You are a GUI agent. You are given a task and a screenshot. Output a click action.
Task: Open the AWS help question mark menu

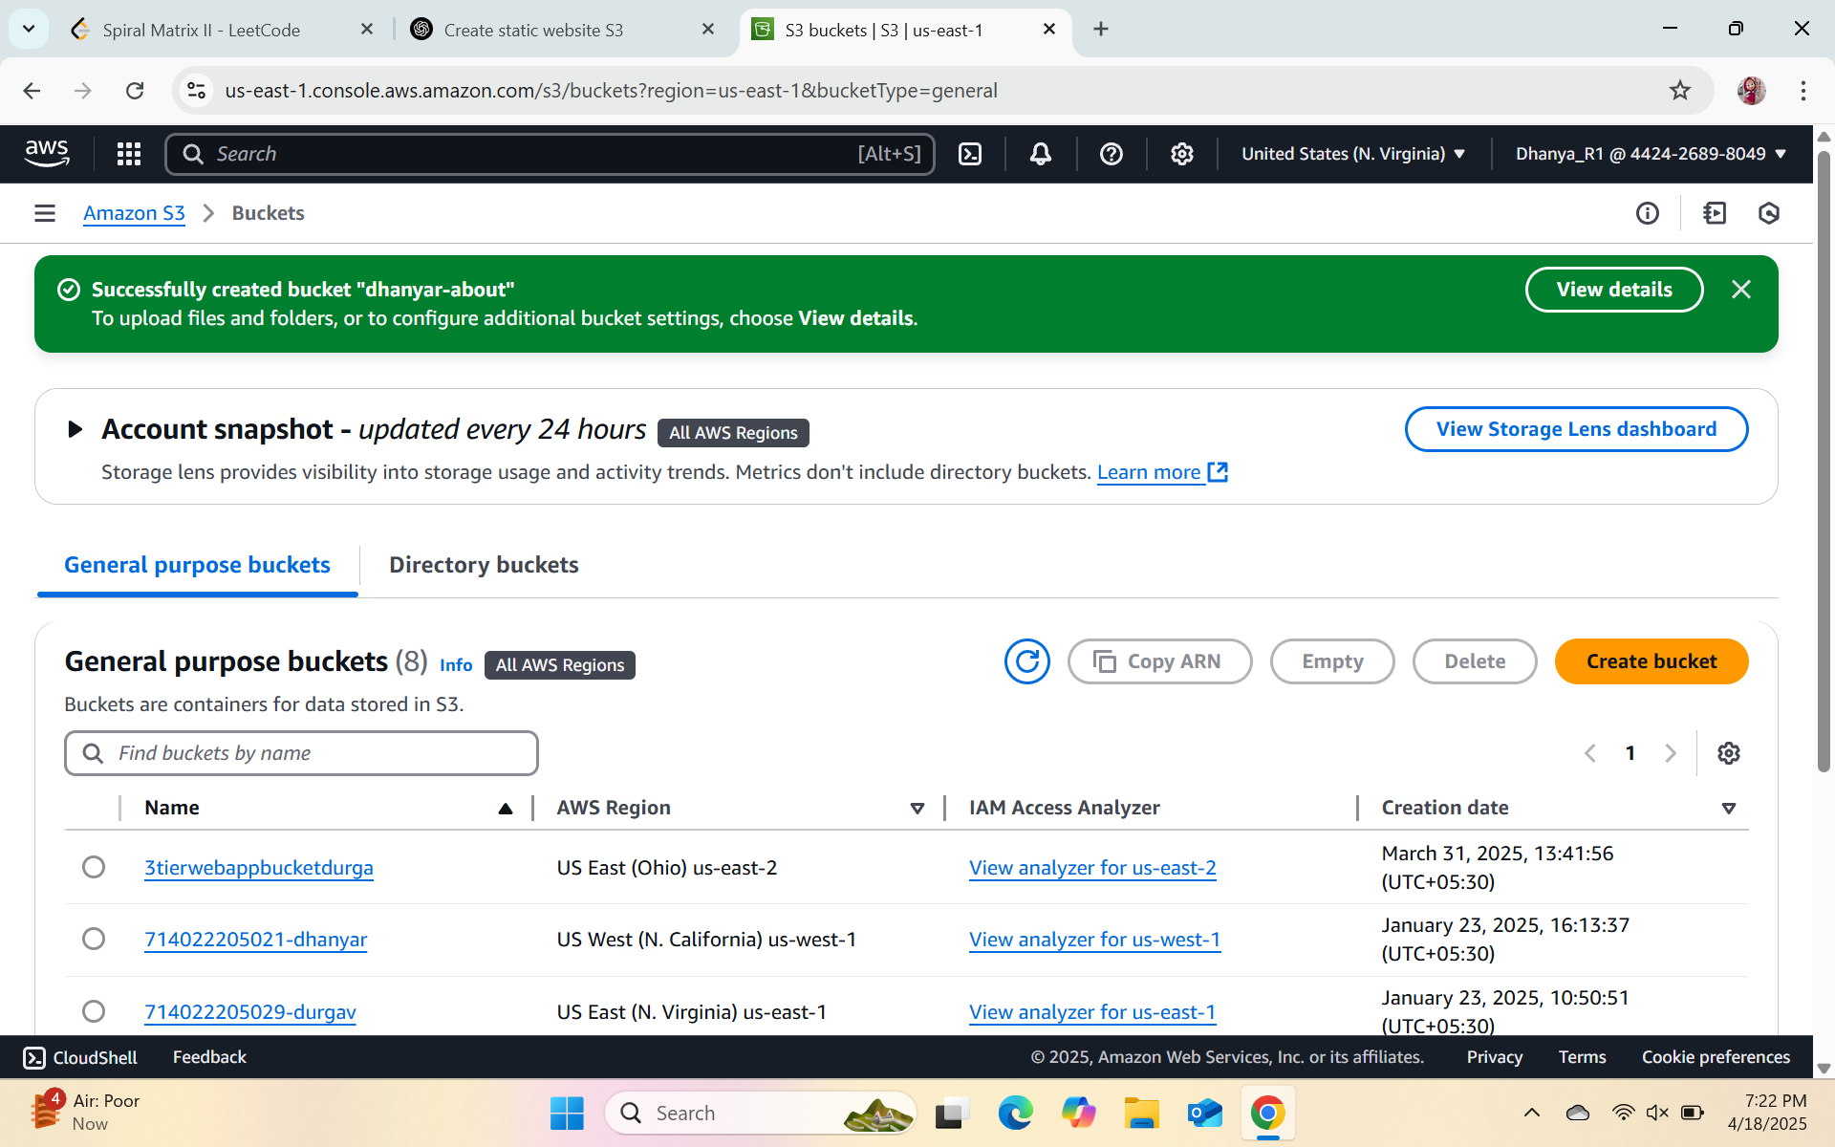click(1112, 154)
